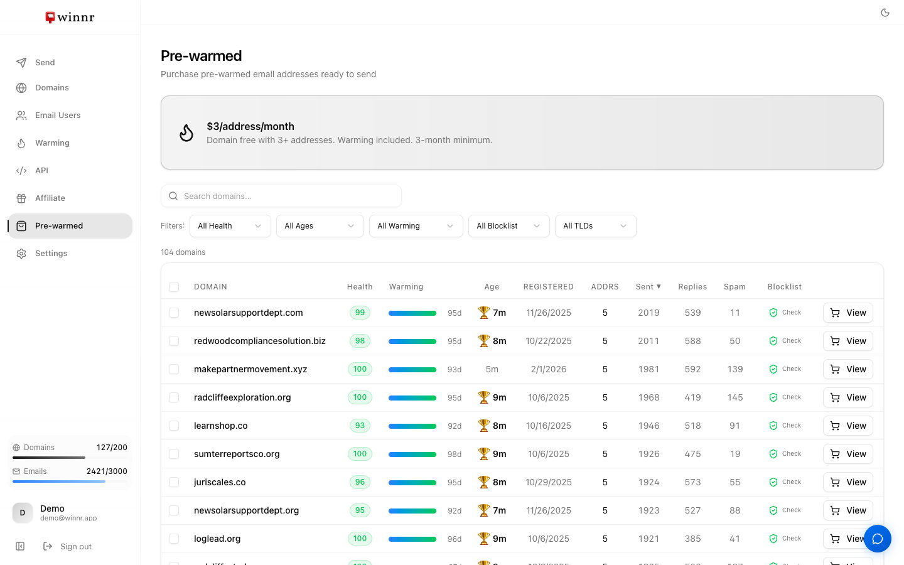Click the Warming flame icon in sidebar
Screen dimensions: 904x565
pos(21,143)
